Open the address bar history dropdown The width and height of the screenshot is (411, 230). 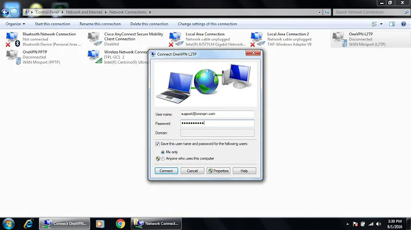pyautogui.click(x=319, y=13)
